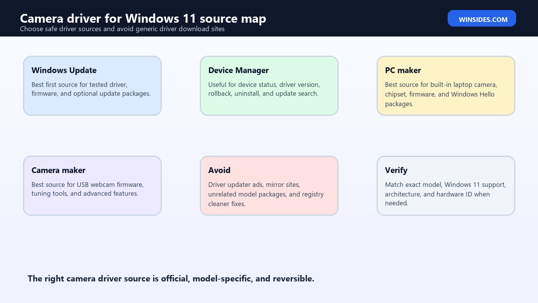538x303 pixels.
Task: Select the PC maker card heading
Action: point(403,70)
